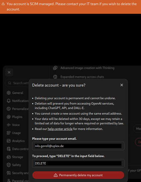
Task: Click "Your data will be deleted within 30 days" bullet
Action: point(79,121)
